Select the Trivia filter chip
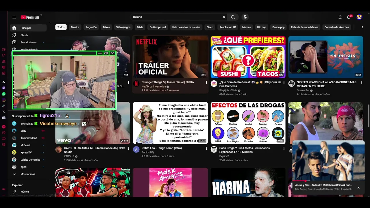The image size is (370, 208). pos(140,27)
